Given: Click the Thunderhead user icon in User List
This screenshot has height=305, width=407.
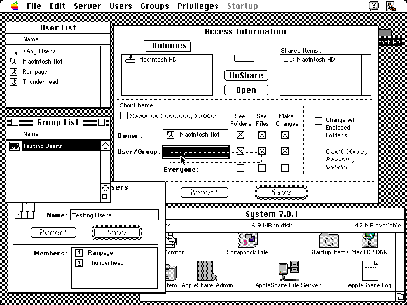Looking at the screenshot, I should click(x=13, y=82).
